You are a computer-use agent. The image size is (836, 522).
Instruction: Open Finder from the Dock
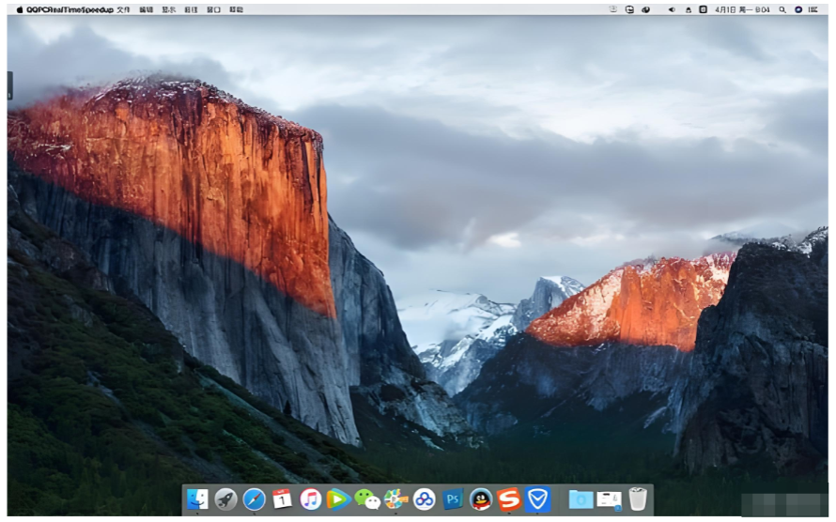coord(197,499)
